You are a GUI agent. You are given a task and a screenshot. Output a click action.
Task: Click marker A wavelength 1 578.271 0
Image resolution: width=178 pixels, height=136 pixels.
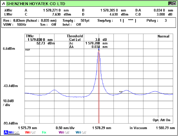pyautogui.click(x=52, y=10)
